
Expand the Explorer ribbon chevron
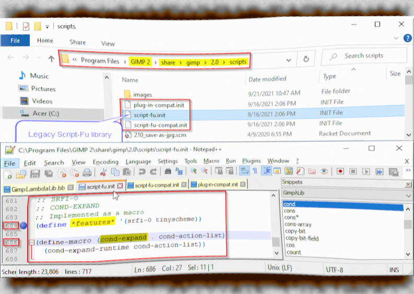396,38
